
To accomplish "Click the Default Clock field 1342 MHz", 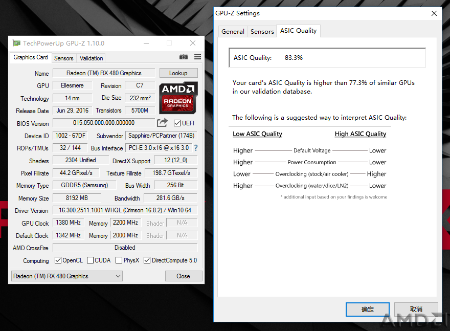I will pyautogui.click(x=69, y=235).
